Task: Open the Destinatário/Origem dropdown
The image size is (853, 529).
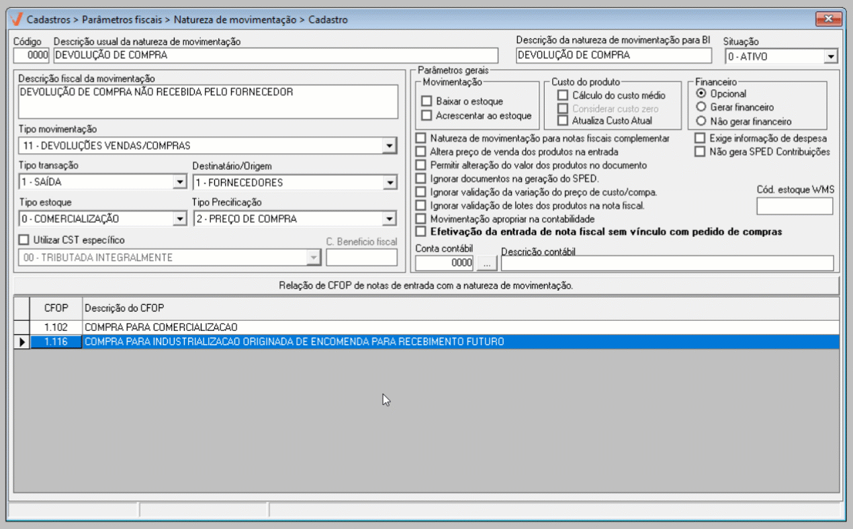Action: coord(390,182)
